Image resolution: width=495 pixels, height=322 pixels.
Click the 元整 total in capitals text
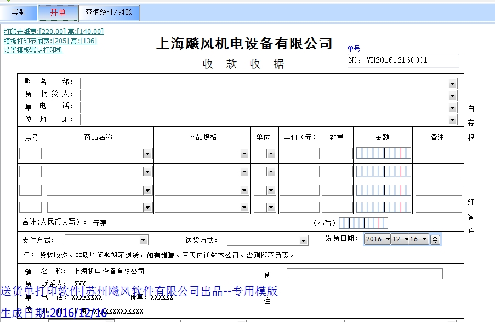click(100, 223)
